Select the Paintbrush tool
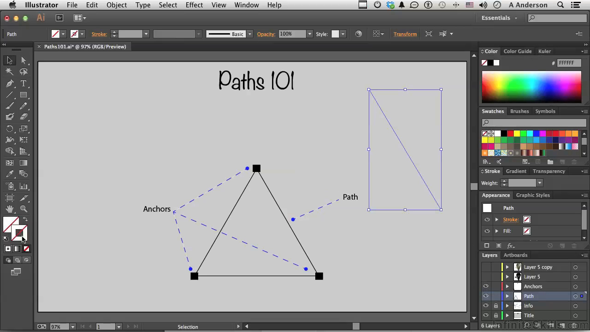 10,106
